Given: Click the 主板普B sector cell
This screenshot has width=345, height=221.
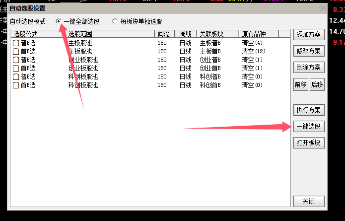Looking at the screenshot, I should pyautogui.click(x=210, y=43).
